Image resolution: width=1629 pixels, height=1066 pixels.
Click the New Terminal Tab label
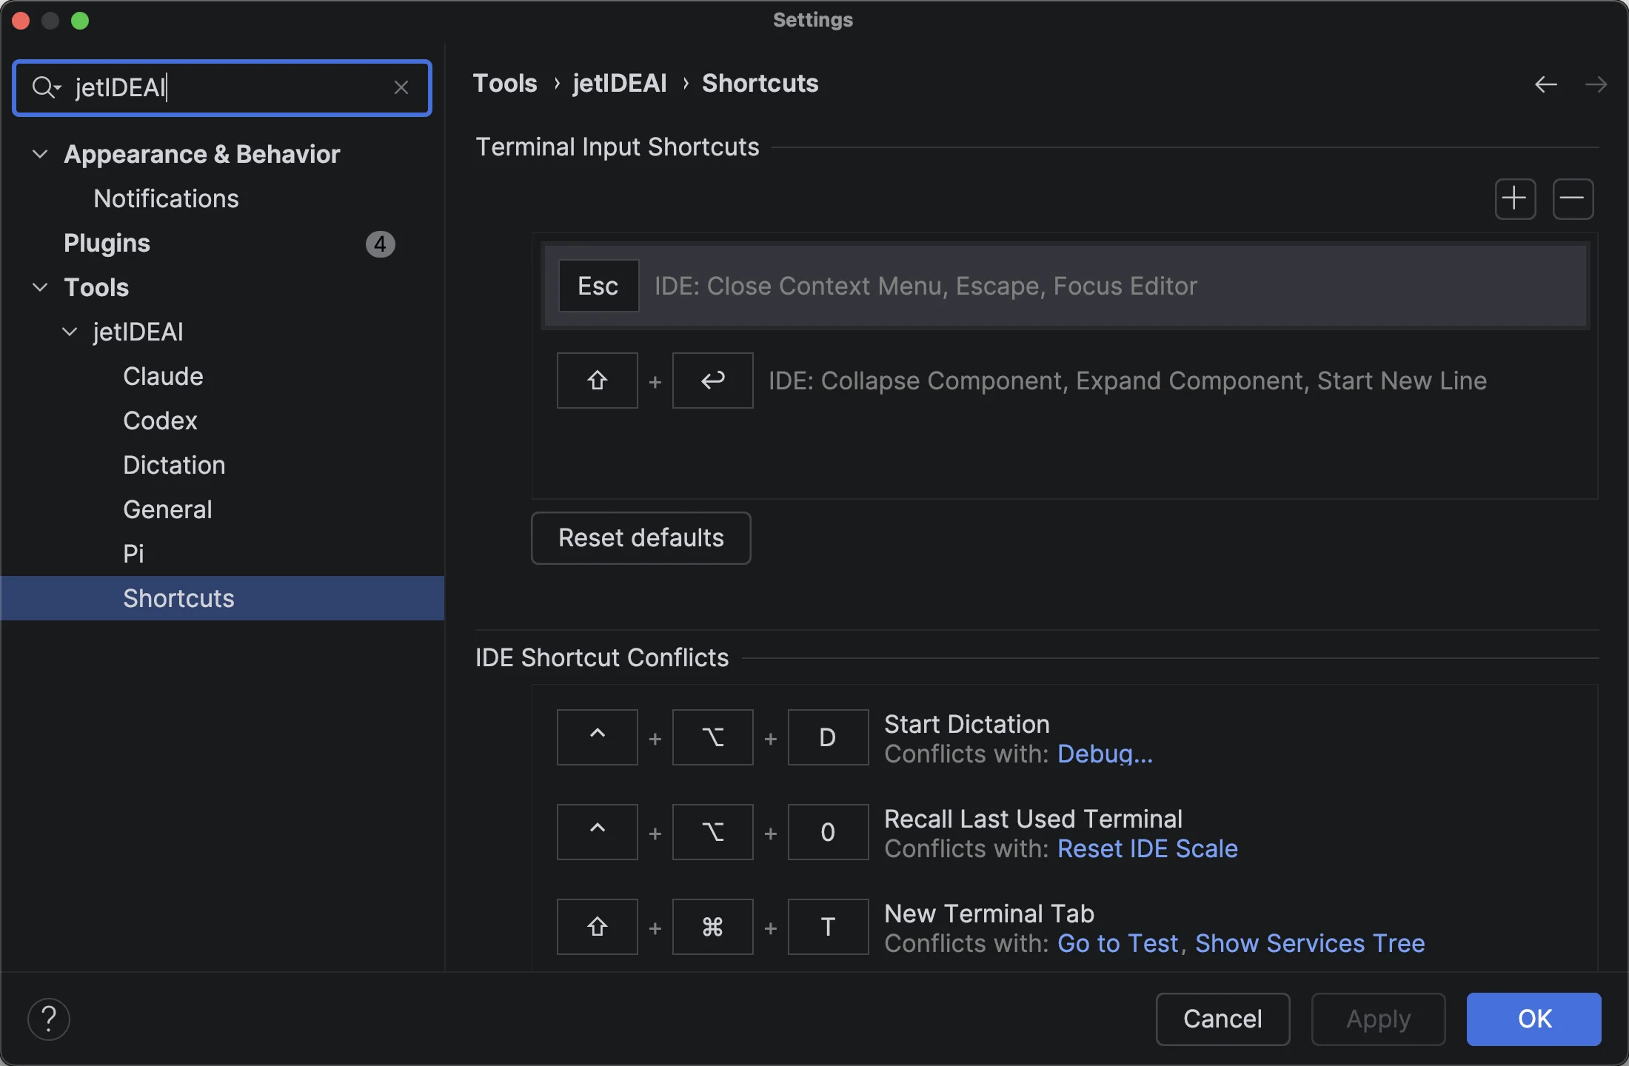coord(989,914)
